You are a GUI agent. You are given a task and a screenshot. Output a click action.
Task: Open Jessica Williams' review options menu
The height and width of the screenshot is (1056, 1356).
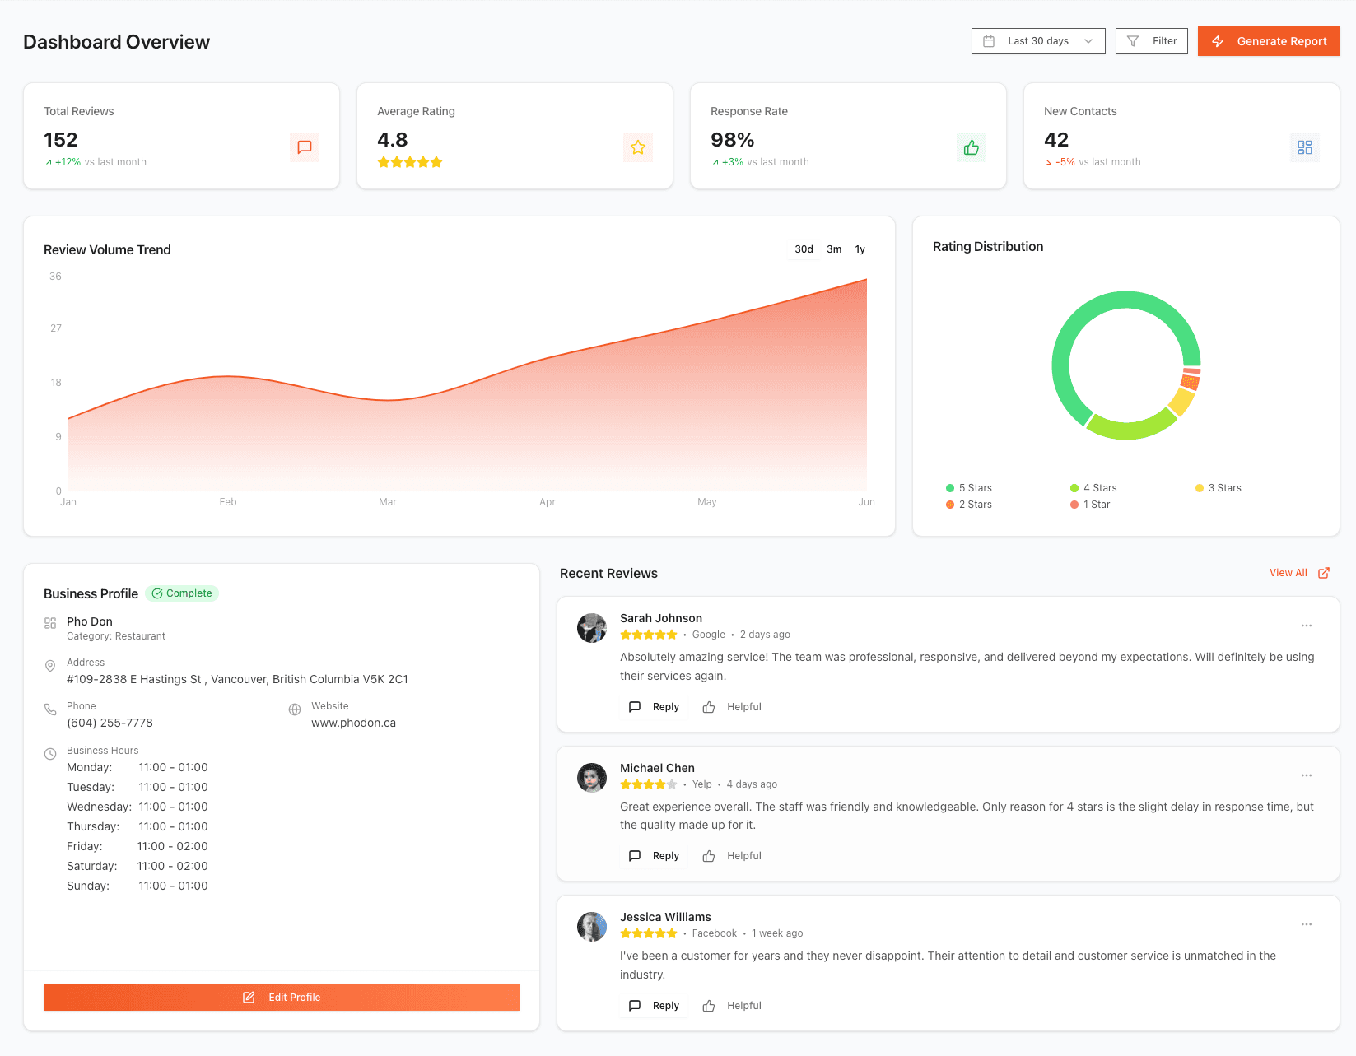[x=1307, y=924]
